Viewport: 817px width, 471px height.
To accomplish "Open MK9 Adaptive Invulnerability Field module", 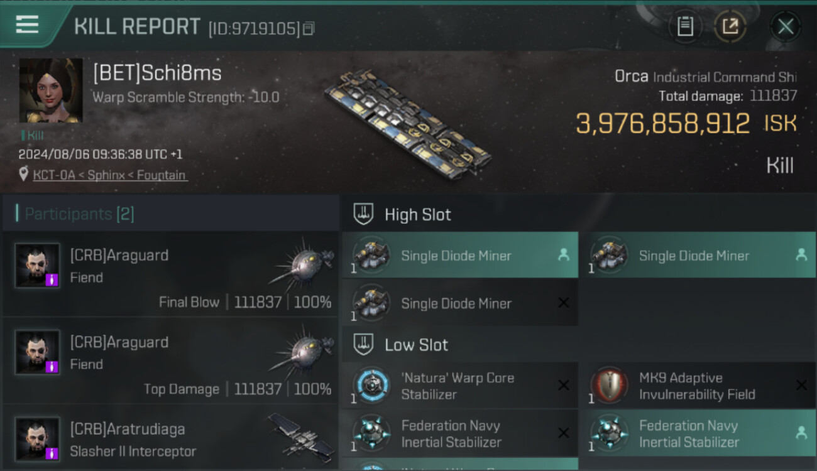I will [x=697, y=386].
